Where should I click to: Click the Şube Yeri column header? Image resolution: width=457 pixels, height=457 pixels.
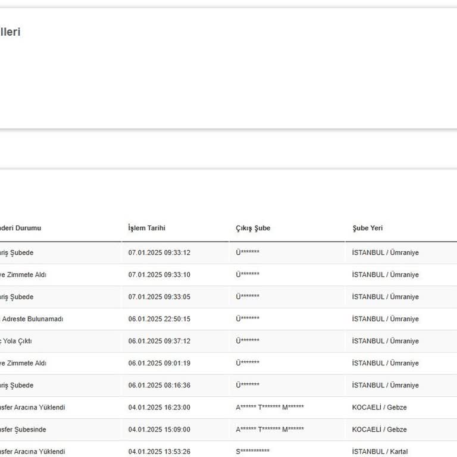pos(367,228)
